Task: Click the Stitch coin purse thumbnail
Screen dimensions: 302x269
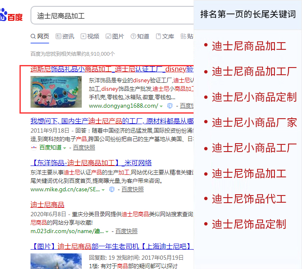Action: (56, 92)
